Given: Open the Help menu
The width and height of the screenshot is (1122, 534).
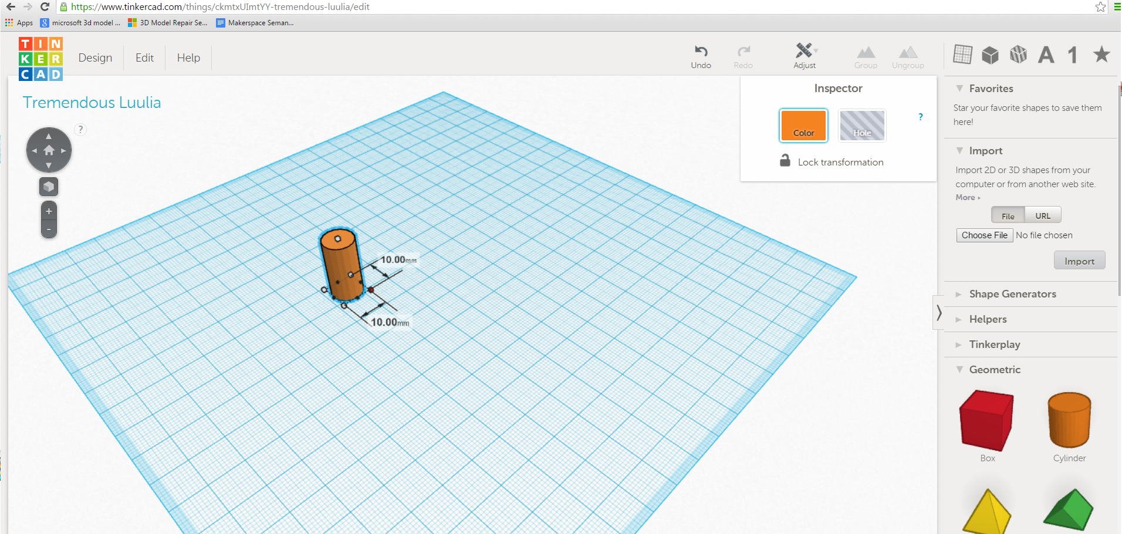Looking at the screenshot, I should [x=188, y=58].
